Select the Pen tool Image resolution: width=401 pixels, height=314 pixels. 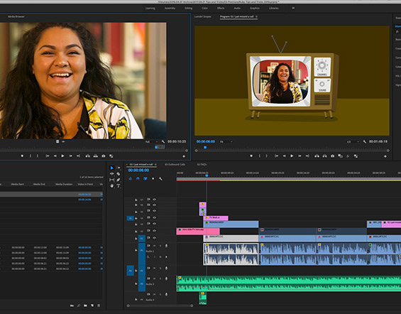coord(119,180)
